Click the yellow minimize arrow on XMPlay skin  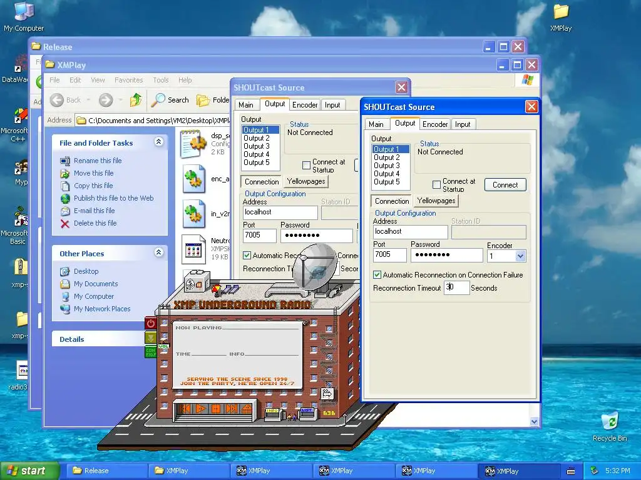(x=151, y=337)
